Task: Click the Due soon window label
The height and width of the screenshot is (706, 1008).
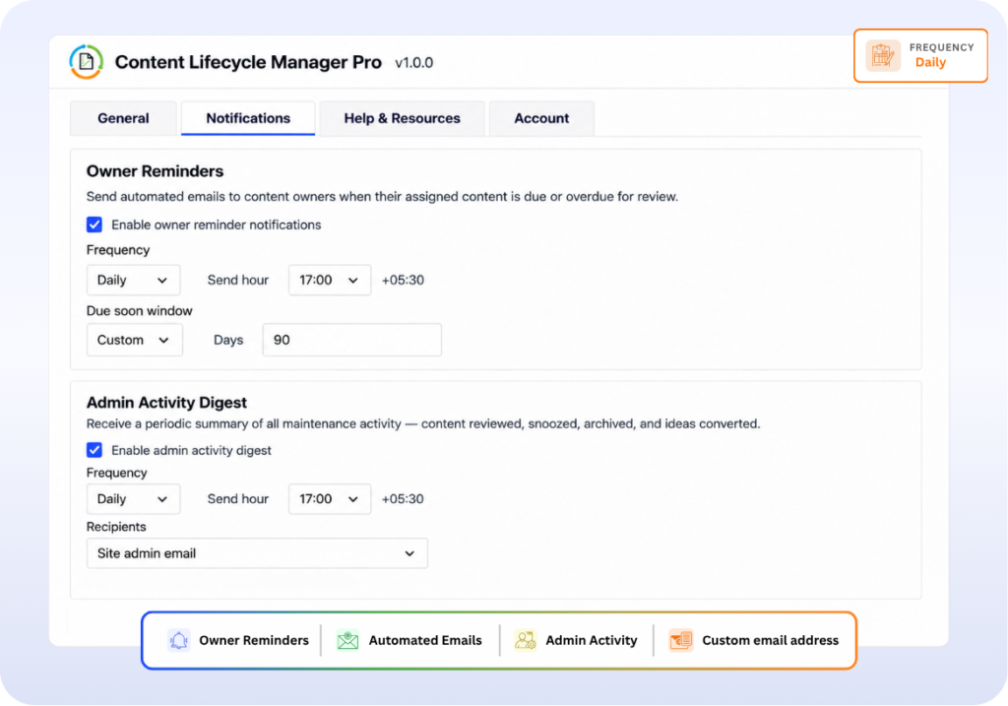Action: tap(140, 311)
